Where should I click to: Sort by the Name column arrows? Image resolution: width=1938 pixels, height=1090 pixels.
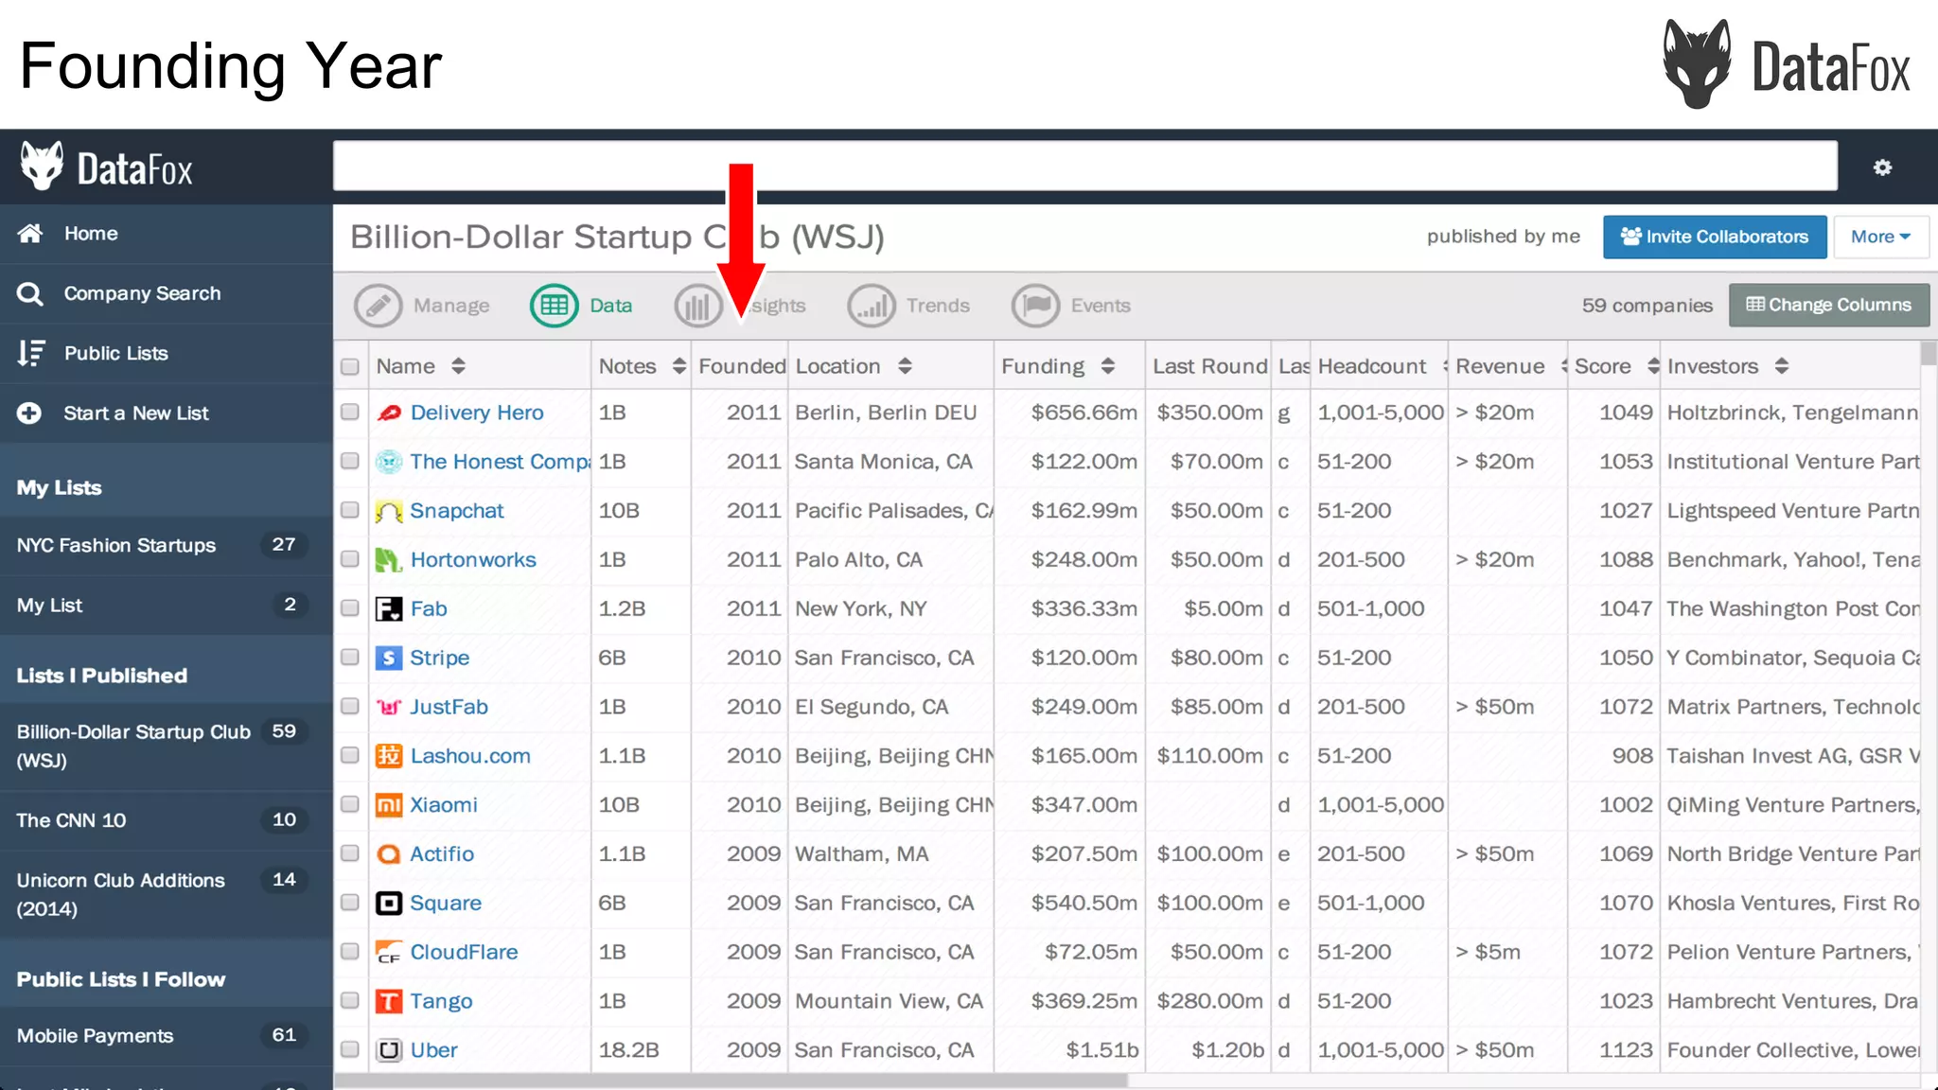458,366
